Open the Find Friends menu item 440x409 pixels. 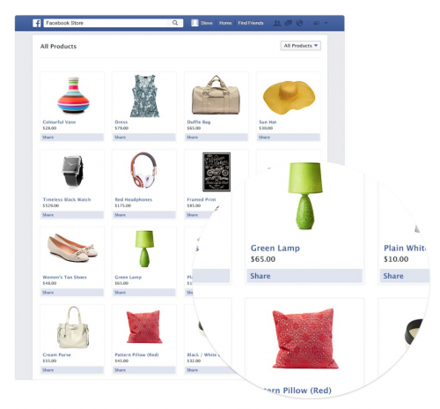(x=251, y=23)
